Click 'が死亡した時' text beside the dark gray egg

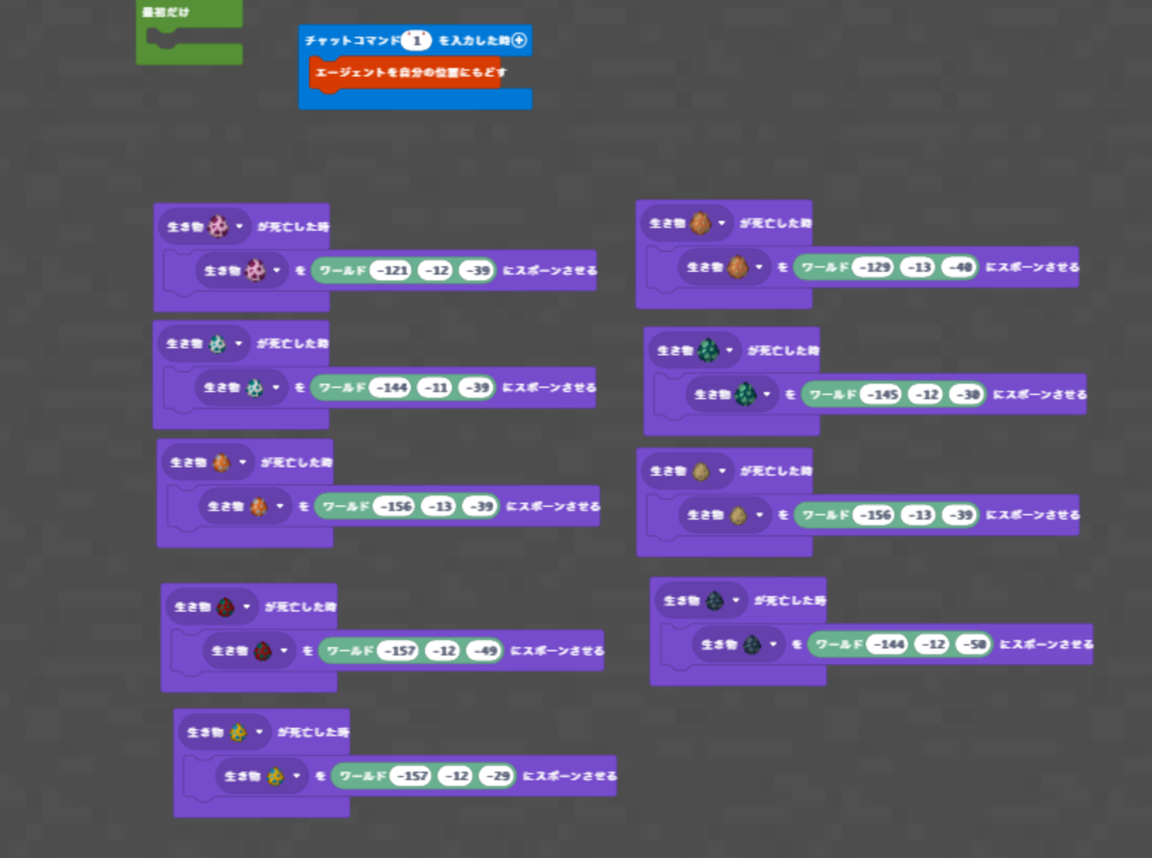pyautogui.click(x=790, y=601)
